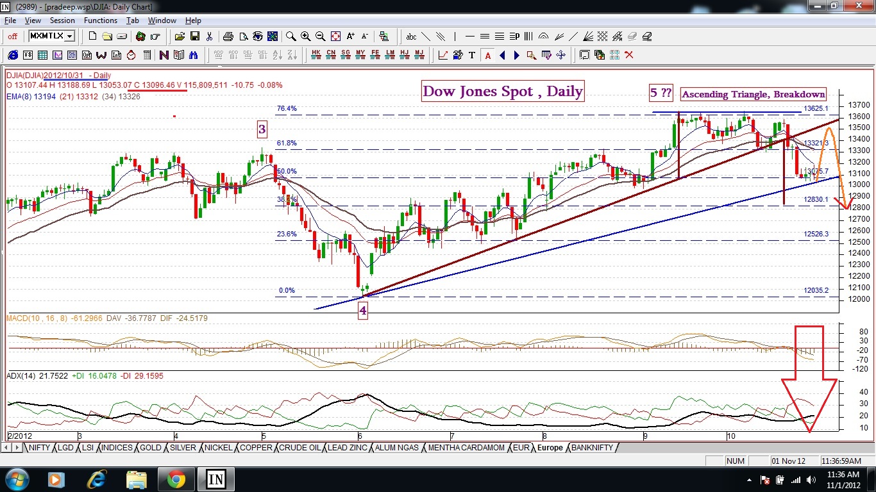
Task: Open the File menu
Action: (x=10, y=20)
